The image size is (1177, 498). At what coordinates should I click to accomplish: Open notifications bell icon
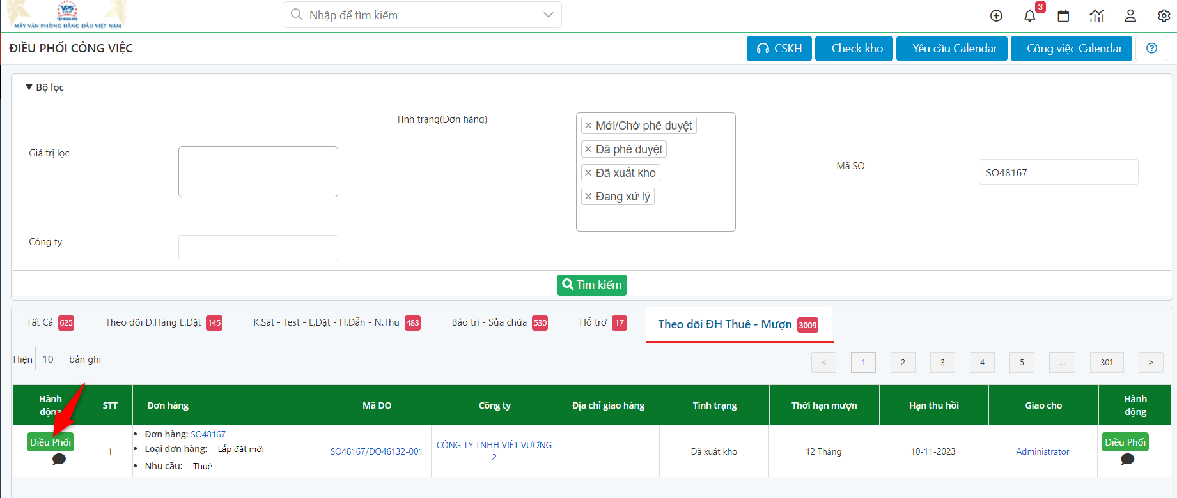point(1029,16)
